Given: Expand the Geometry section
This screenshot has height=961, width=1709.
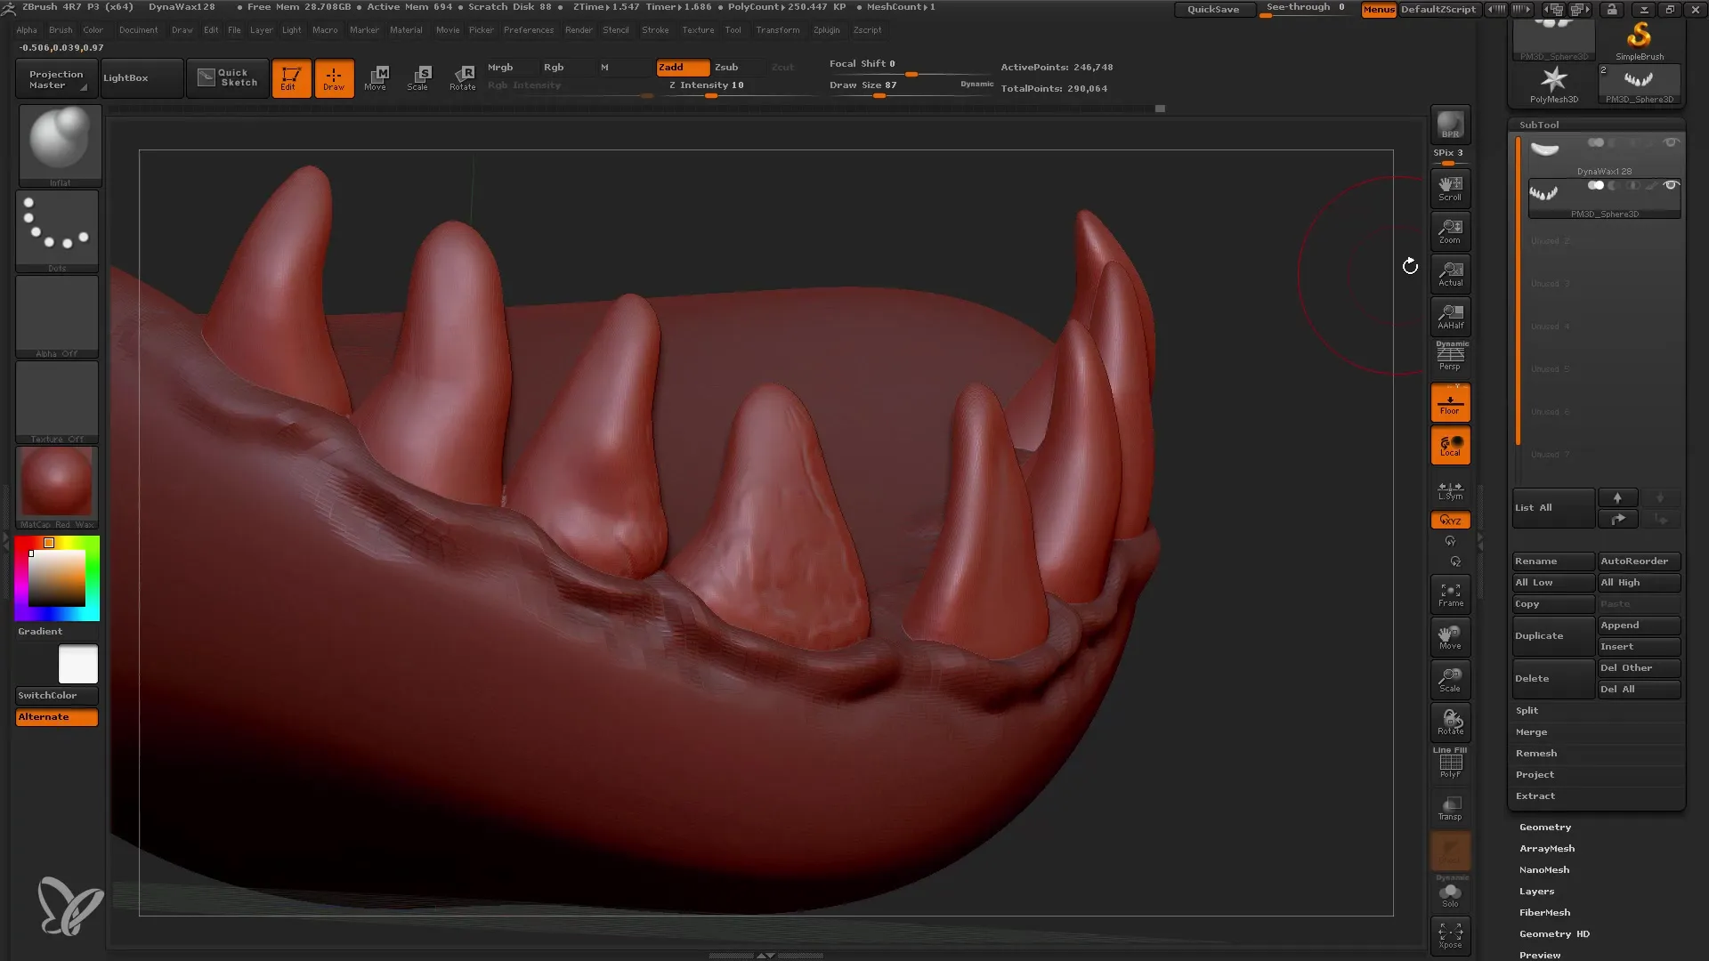Looking at the screenshot, I should click(1544, 826).
